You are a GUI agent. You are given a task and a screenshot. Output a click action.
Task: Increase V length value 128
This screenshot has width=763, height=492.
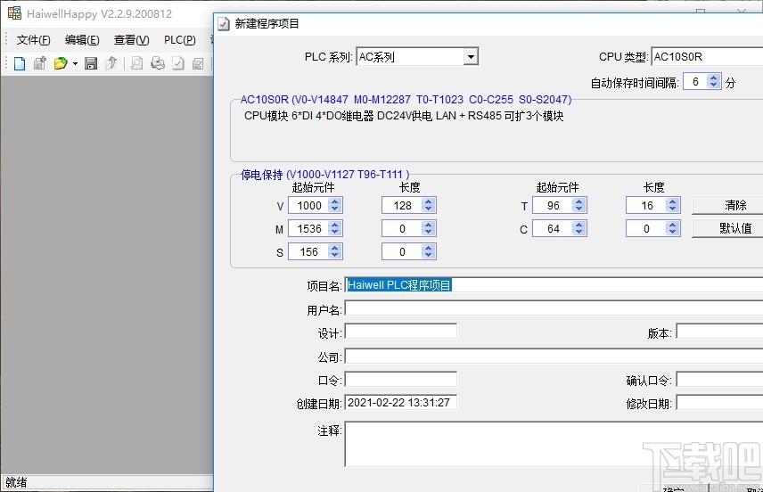[428, 202]
